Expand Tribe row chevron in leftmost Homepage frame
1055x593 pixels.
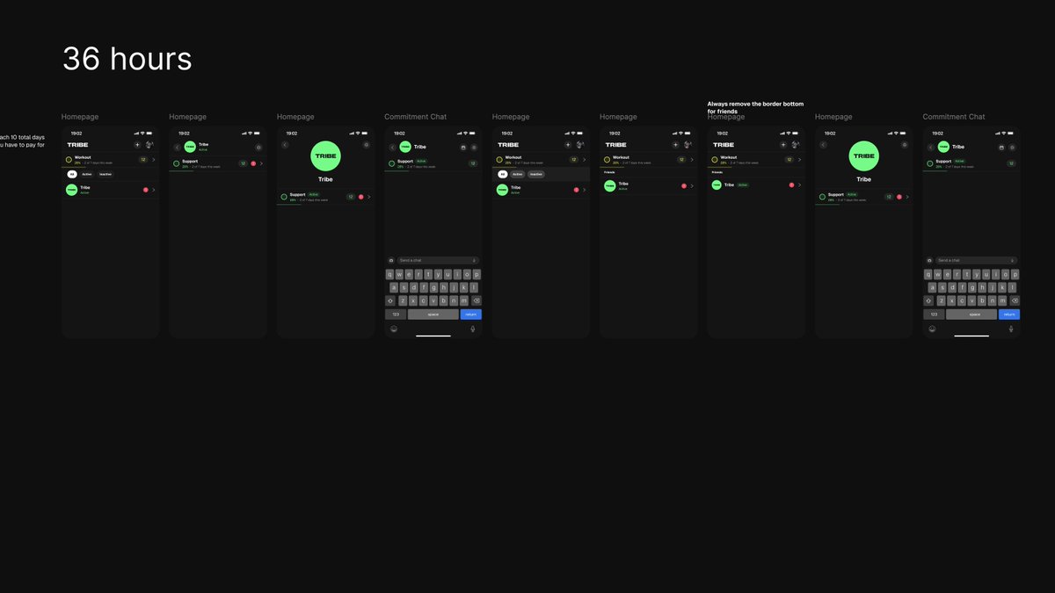154,190
